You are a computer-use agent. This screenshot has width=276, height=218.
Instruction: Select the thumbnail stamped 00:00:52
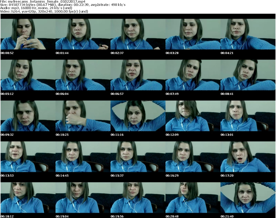(x=28, y=34)
